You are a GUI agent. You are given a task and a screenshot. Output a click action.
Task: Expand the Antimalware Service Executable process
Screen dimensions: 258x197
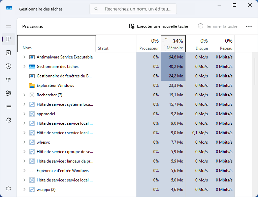click(x=24, y=57)
